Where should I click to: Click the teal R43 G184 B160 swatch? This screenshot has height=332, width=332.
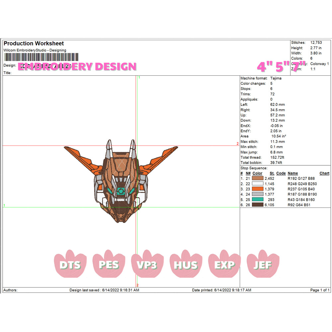[x=258, y=200]
